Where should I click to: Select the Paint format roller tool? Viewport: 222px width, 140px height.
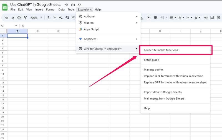(x=25, y=17)
